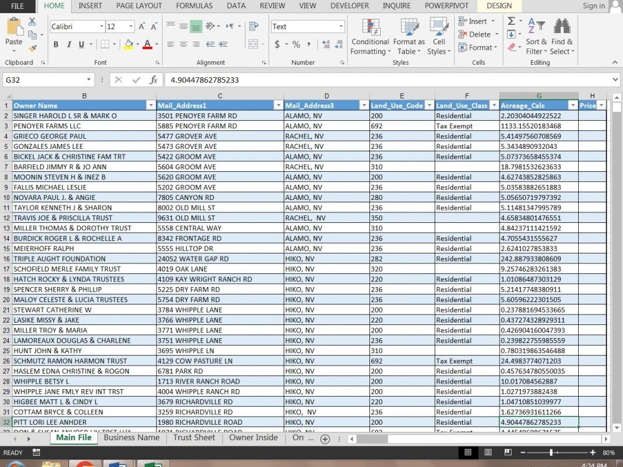
Task: Open the Acreage_Calc filter dropdown
Action: point(573,106)
